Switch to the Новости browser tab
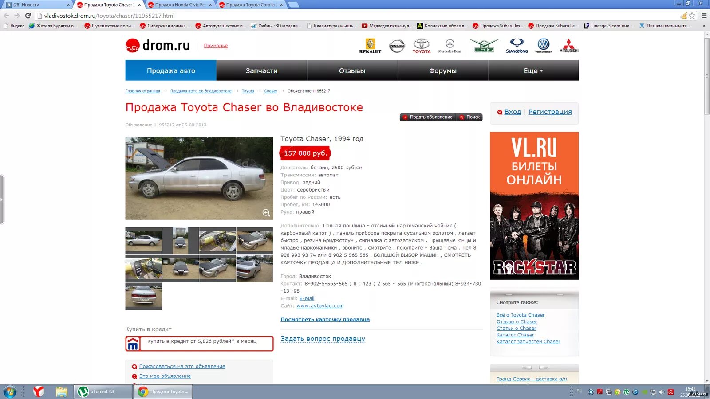This screenshot has height=399, width=710. (x=37, y=5)
